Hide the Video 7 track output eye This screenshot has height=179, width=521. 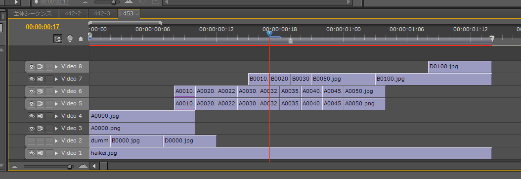[32, 79]
